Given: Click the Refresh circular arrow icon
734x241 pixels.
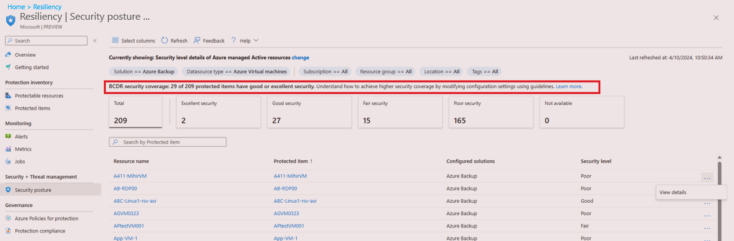Looking at the screenshot, I should click(164, 41).
